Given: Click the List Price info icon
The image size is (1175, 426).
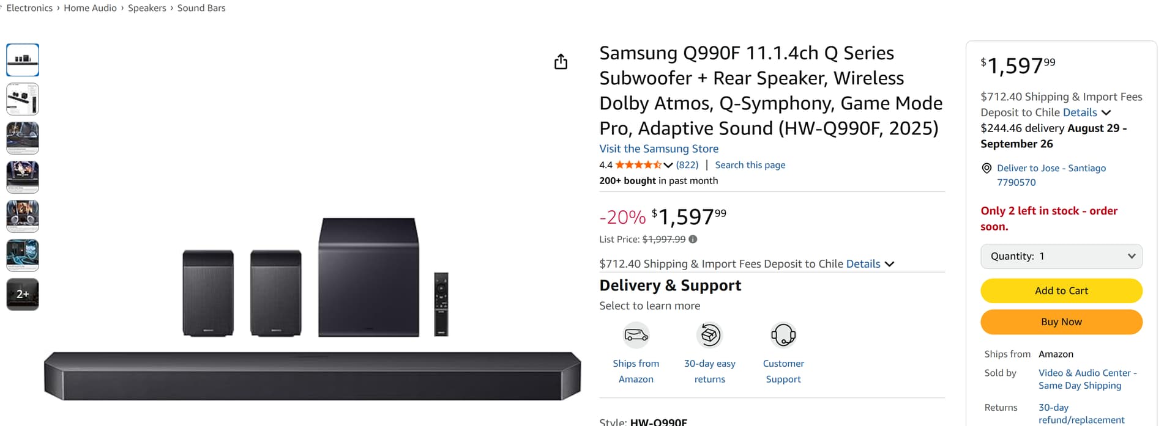Looking at the screenshot, I should (693, 240).
